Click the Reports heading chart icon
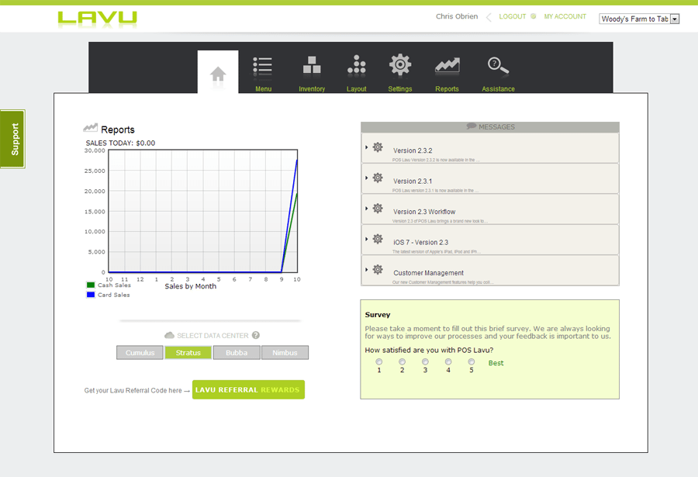Viewport: 698px width, 477px height. 91,128
